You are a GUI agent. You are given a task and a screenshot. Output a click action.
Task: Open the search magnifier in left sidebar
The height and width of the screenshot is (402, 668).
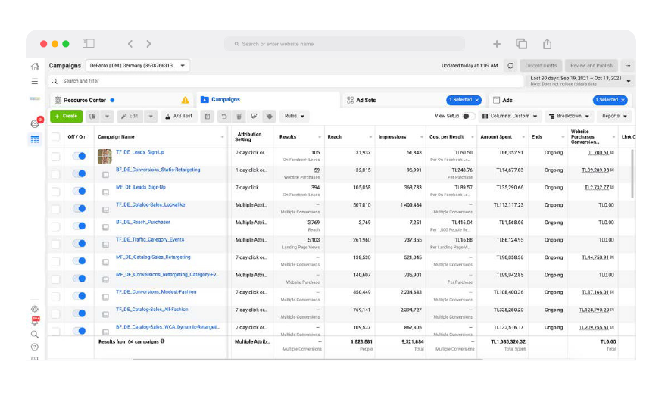point(35,335)
